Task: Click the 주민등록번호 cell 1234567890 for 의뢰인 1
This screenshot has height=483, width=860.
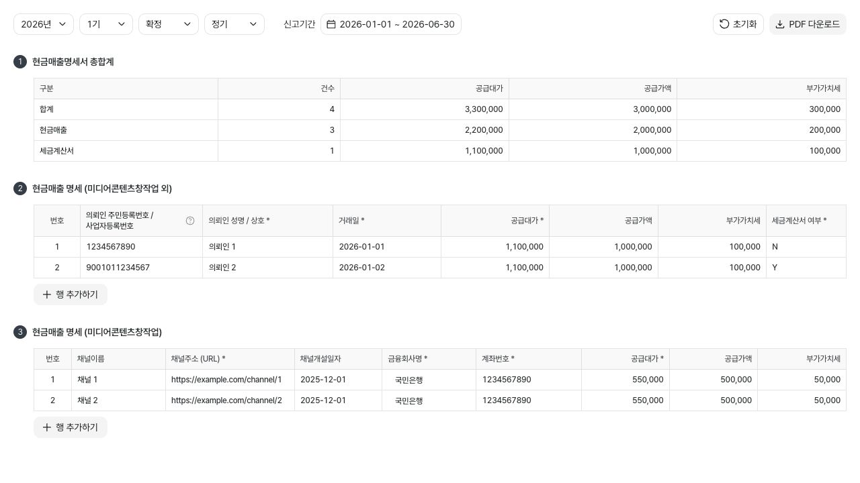Action: 141,247
